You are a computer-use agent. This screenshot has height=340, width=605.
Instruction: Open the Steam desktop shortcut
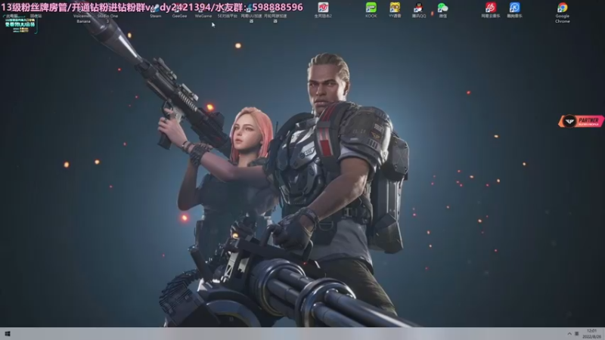(x=156, y=11)
